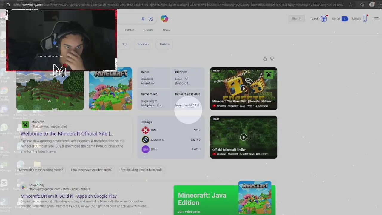Click the blue dollar cashback icon
Screen dimensions: 382x215
tap(345, 19)
